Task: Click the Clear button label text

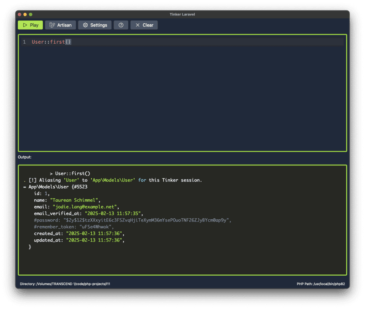Action: coord(148,25)
